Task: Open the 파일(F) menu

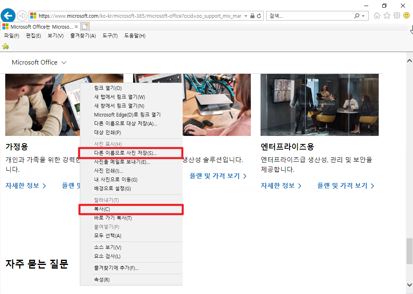Action: (12, 35)
